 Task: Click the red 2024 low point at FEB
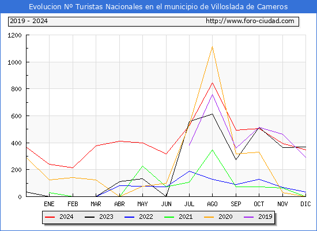tap(73, 168)
